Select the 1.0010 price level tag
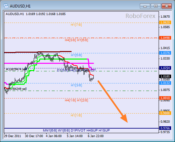 [x=165, y=98]
